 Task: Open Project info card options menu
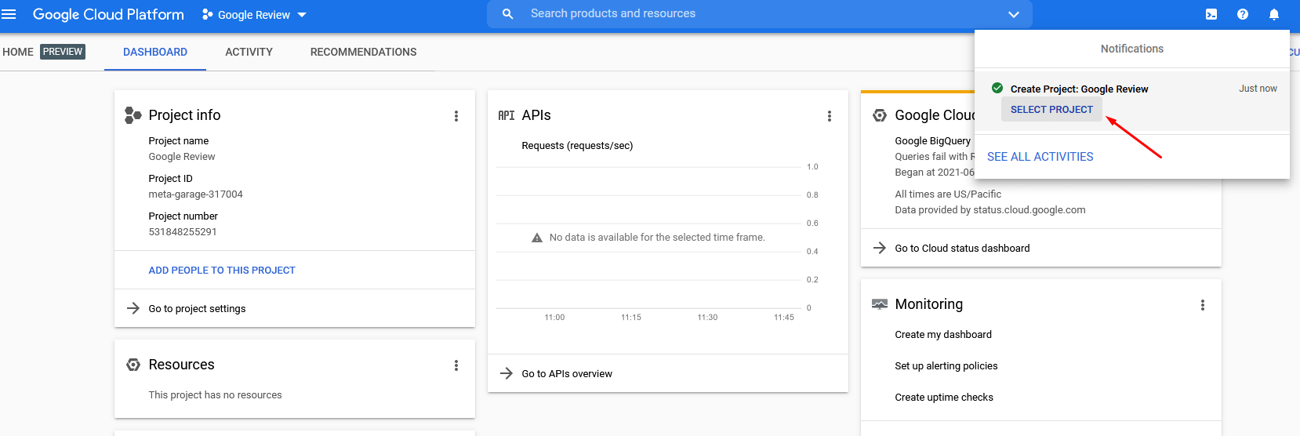(x=456, y=116)
